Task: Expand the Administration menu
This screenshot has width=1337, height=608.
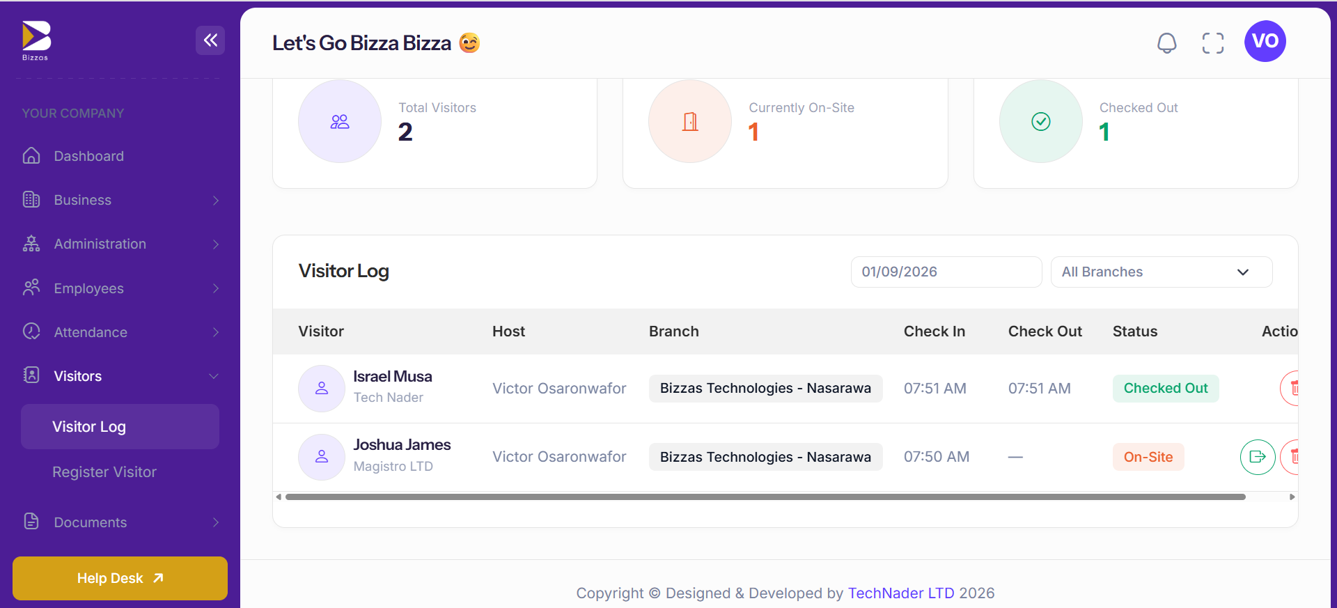Action: click(x=120, y=244)
